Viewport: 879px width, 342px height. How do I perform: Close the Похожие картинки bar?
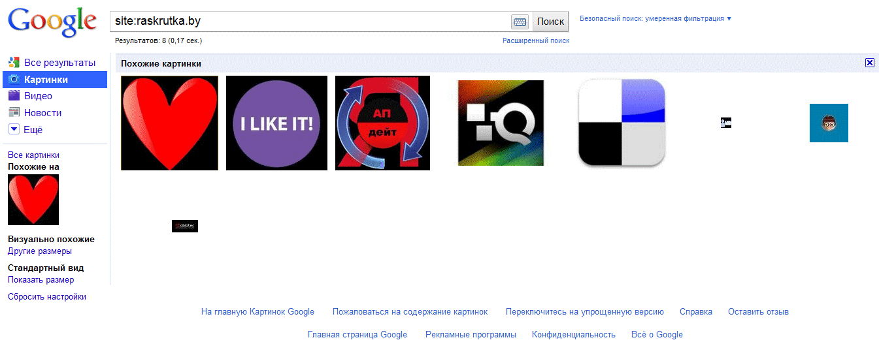tap(869, 63)
